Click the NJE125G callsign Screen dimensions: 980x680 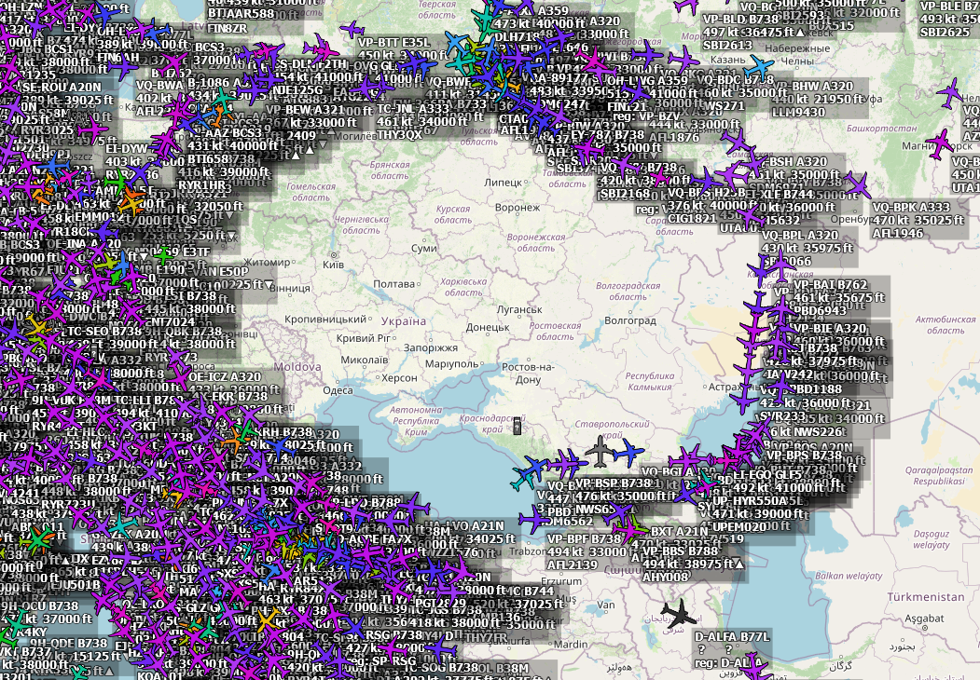tap(297, 90)
